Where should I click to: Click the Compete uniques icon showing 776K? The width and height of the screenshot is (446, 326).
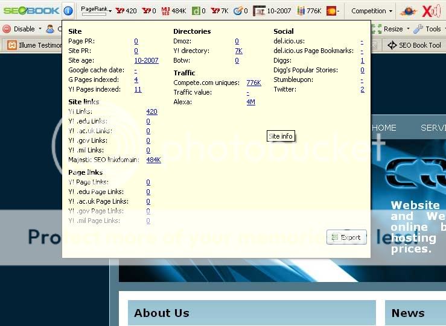click(x=301, y=11)
